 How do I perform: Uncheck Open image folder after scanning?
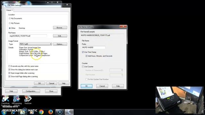coord(9,73)
